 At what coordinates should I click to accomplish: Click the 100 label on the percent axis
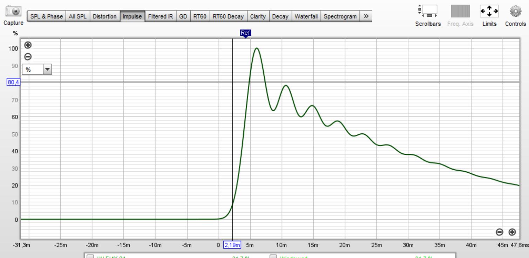(14, 49)
